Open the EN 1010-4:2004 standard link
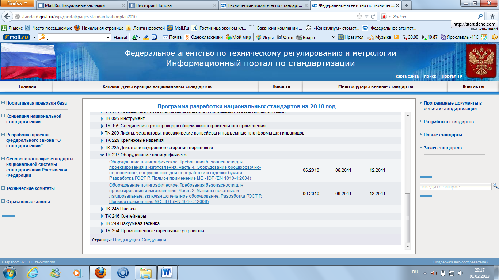 coord(185,170)
